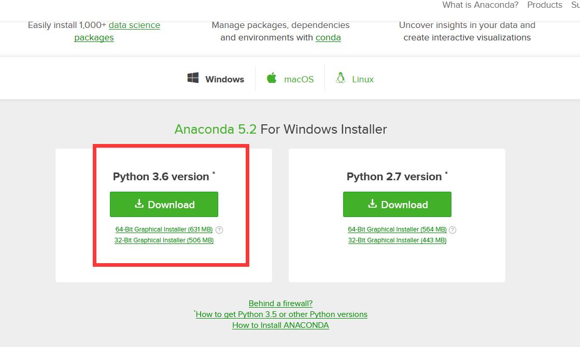Click help icon beside 631 MB installer
The width and height of the screenshot is (580, 360).
pos(219,230)
